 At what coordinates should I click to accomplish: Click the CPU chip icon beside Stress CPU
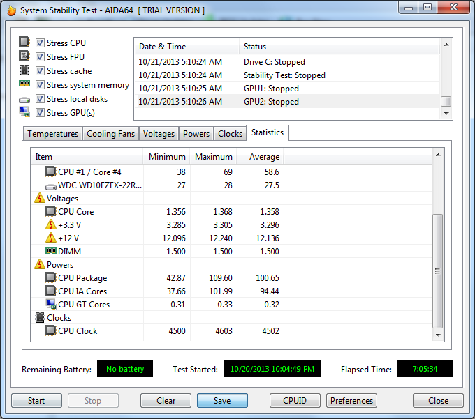(x=24, y=42)
